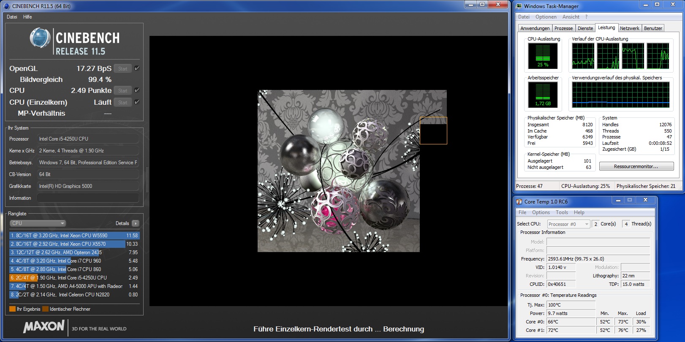Open the Select CPU Processor #0 dropdown

(568, 224)
